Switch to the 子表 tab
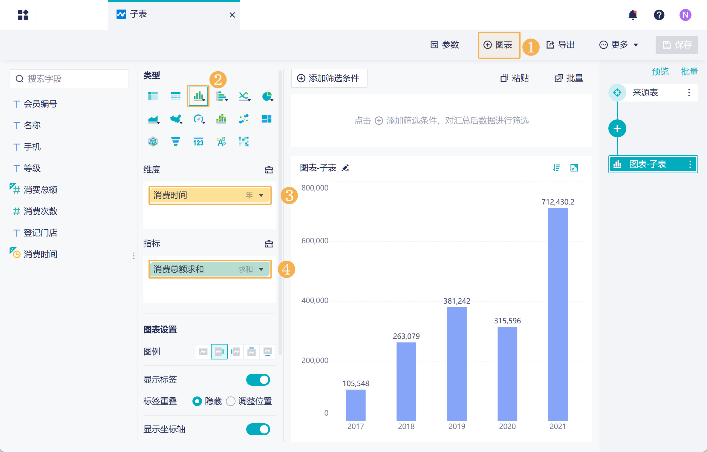The image size is (707, 452). [138, 14]
